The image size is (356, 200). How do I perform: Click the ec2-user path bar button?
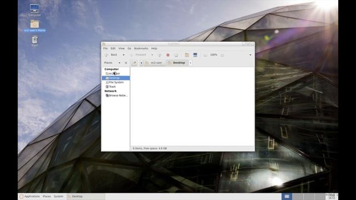[155, 63]
